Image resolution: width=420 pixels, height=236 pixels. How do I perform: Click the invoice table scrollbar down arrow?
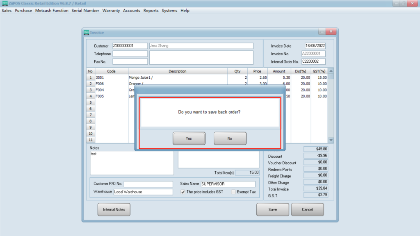331,140
